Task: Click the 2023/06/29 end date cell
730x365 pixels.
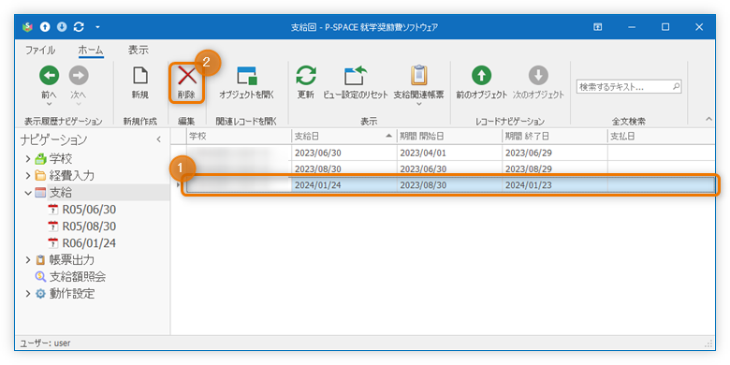Action: pos(554,153)
